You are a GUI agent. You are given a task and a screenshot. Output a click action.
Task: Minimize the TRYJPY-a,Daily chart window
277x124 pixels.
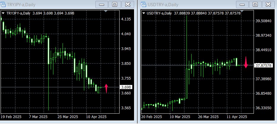pyautogui.click(x=102, y=4)
